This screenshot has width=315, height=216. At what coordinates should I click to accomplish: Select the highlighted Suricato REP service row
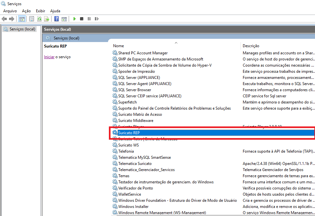[x=214, y=133]
